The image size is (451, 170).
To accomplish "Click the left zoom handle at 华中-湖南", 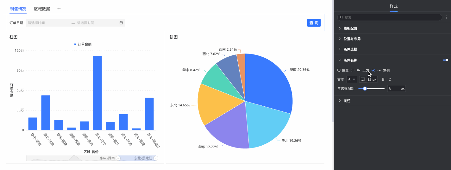I will pyautogui.click(x=118, y=158).
